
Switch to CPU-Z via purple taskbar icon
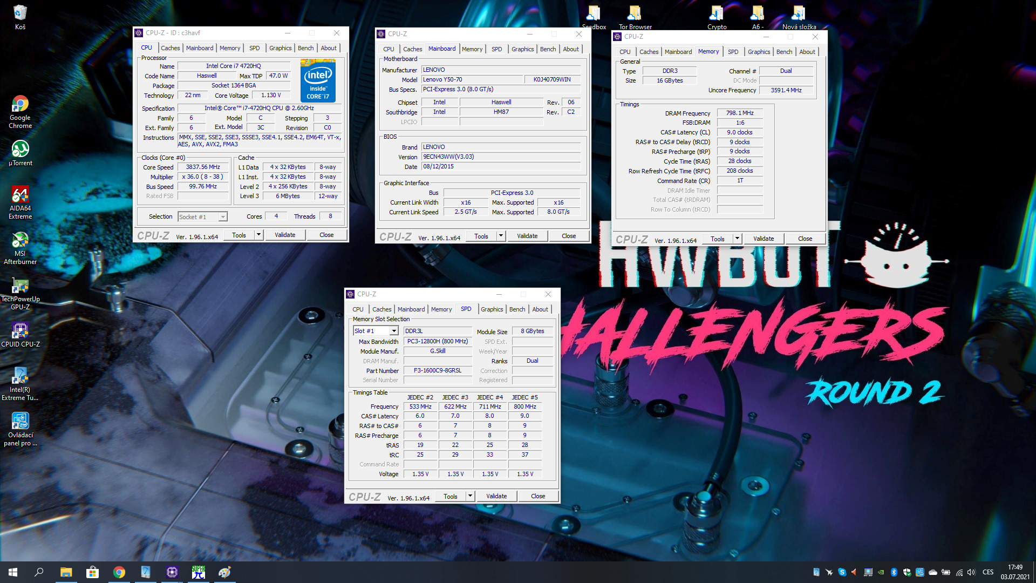(x=172, y=572)
